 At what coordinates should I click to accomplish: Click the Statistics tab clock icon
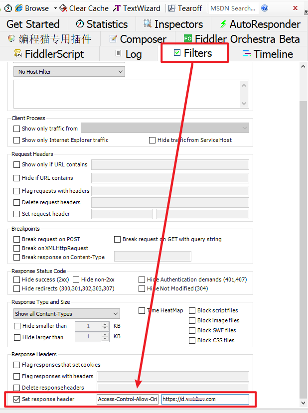[80, 24]
